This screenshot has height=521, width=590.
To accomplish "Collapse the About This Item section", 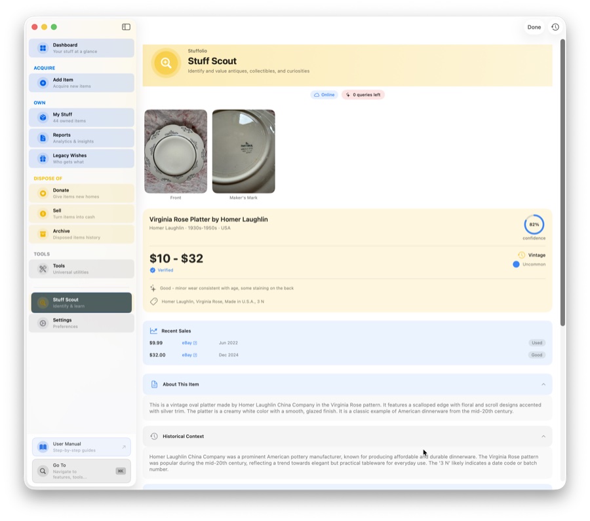I will (543, 384).
